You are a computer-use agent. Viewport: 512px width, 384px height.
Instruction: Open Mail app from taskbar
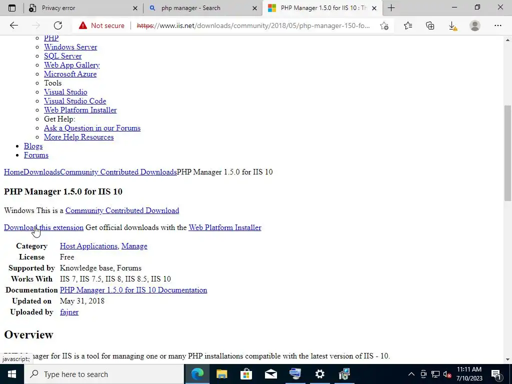[270, 374]
